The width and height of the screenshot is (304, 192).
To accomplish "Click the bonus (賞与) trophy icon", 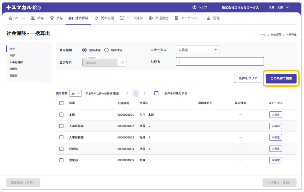I will click(52, 18).
